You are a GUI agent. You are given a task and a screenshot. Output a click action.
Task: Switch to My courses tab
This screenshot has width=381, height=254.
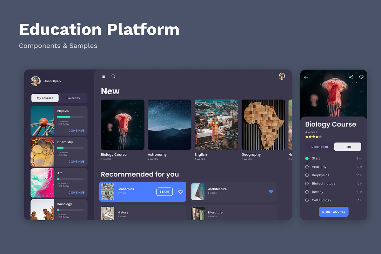[45, 98]
